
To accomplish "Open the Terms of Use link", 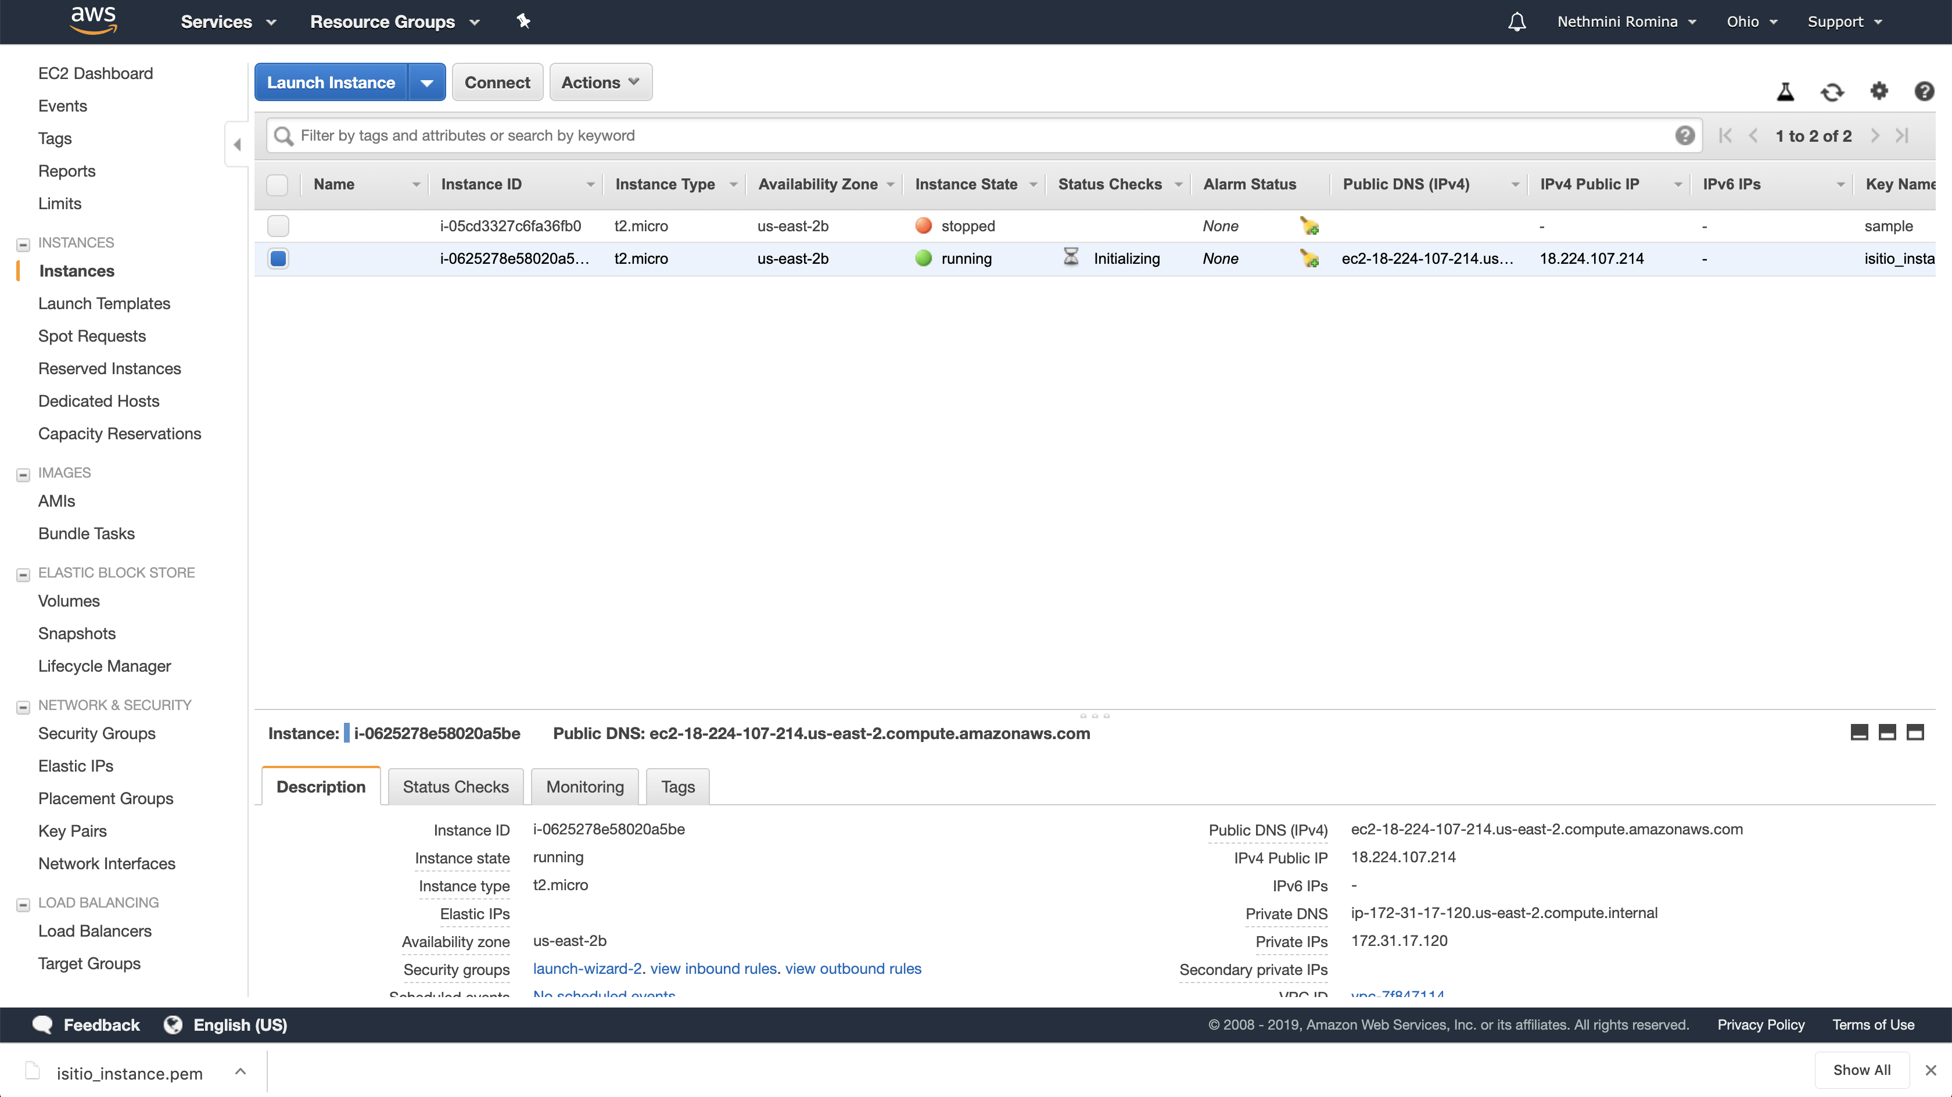I will [x=1873, y=1024].
